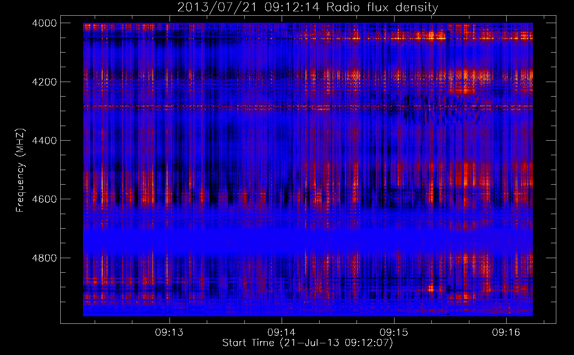Click the 4200 frequency tick label
Image resolution: width=574 pixels, height=355 pixels.
point(44,82)
